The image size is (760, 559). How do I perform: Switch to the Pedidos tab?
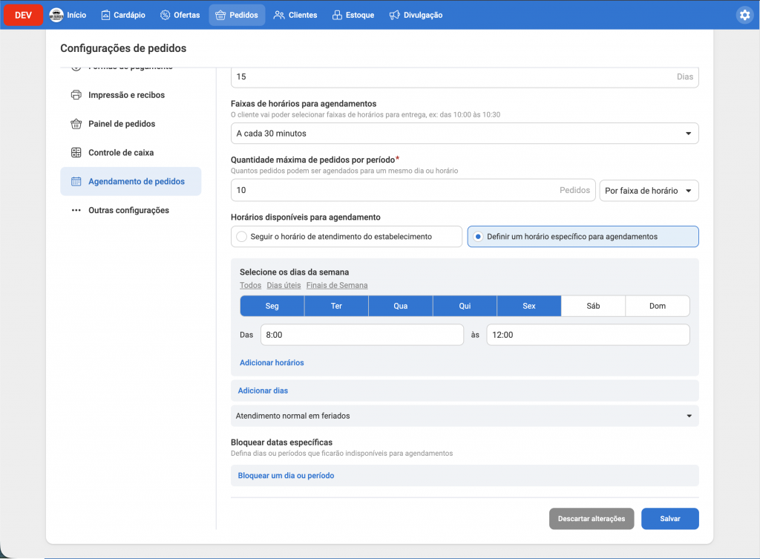pyautogui.click(x=237, y=14)
